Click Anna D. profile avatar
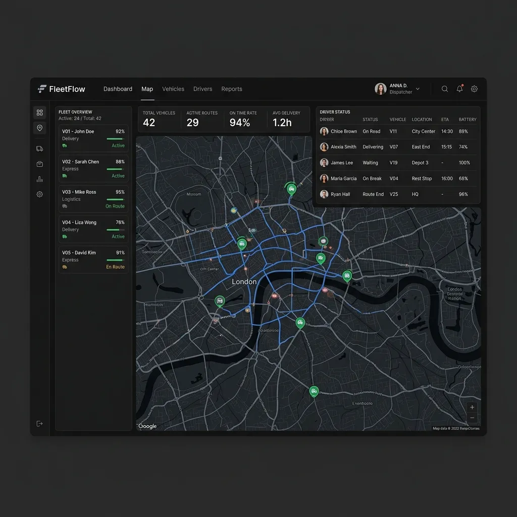 [x=380, y=89]
